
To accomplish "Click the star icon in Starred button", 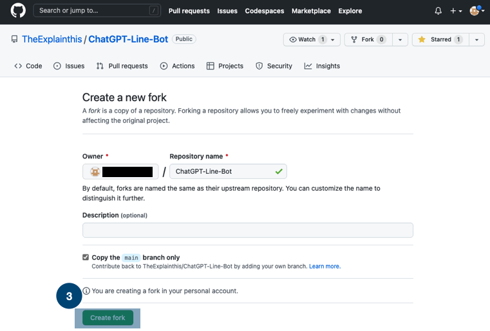I will click(x=422, y=39).
